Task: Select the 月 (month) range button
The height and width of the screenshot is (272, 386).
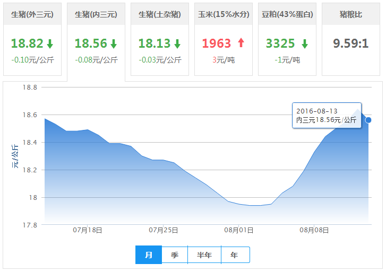Action: click(149, 255)
